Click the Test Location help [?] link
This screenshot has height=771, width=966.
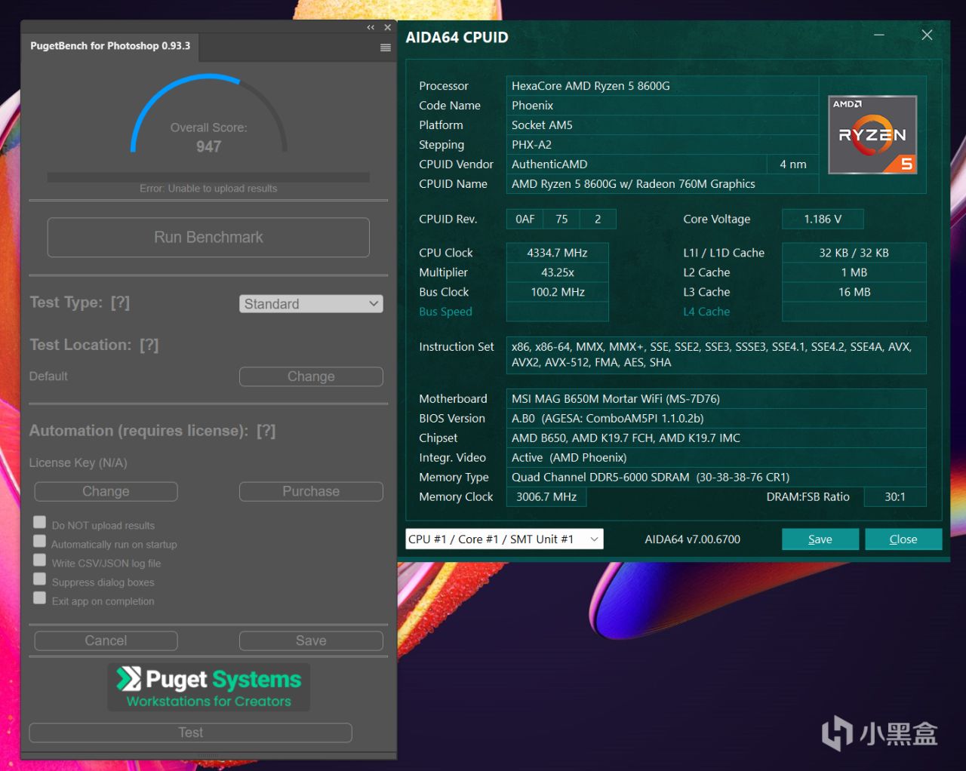149,345
